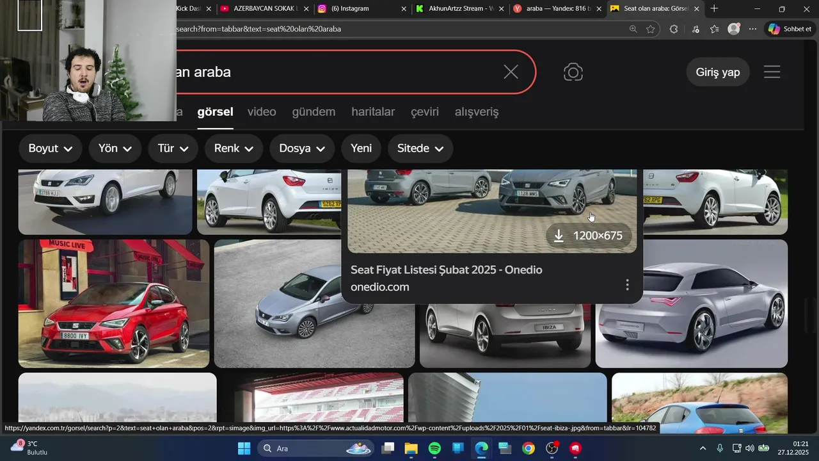Toggle the Yeni filter
Screen dimensions: 819x461
click(362, 149)
